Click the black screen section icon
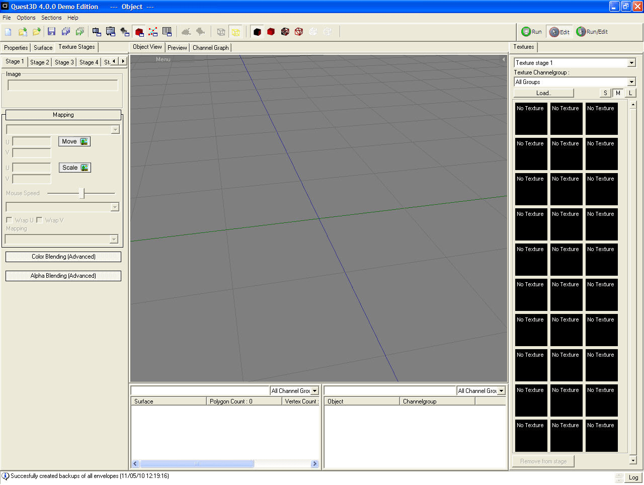The width and height of the screenshot is (644, 485). (x=111, y=32)
